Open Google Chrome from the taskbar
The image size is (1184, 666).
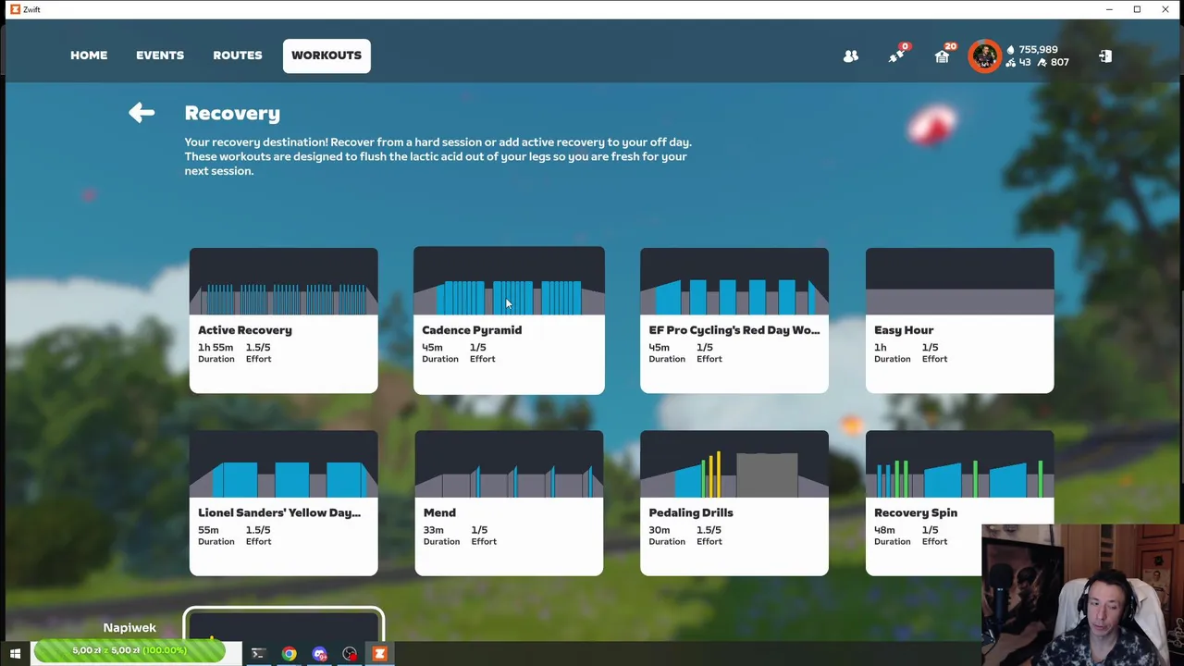pos(290,654)
